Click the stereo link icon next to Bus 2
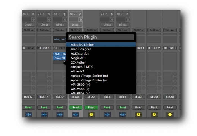 pos(150,48)
